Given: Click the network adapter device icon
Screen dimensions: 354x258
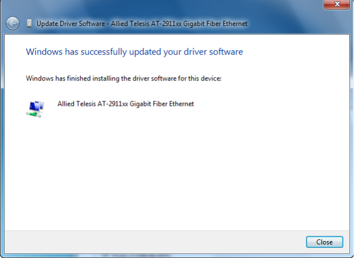Looking at the screenshot, I should pyautogui.click(x=35, y=109).
